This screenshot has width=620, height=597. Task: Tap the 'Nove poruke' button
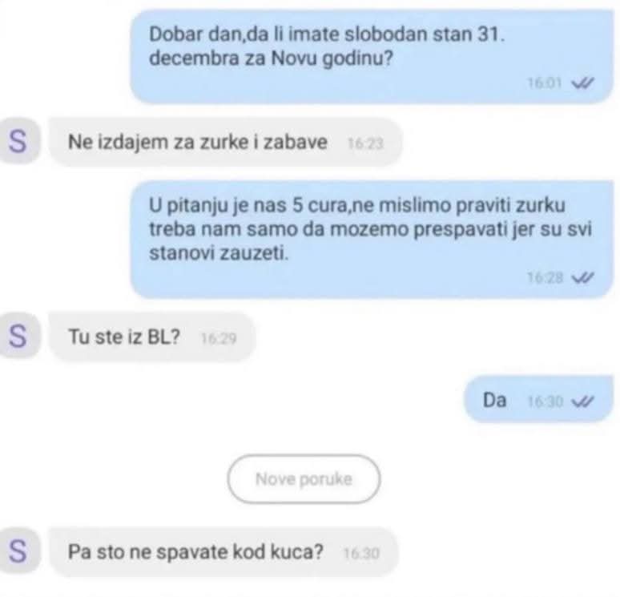pos(304,479)
